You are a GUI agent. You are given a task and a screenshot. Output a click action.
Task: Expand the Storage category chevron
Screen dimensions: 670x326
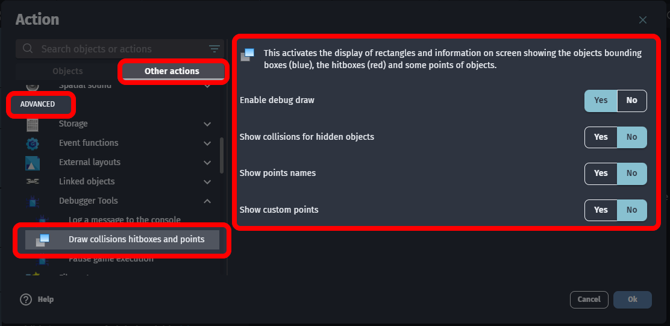click(207, 124)
